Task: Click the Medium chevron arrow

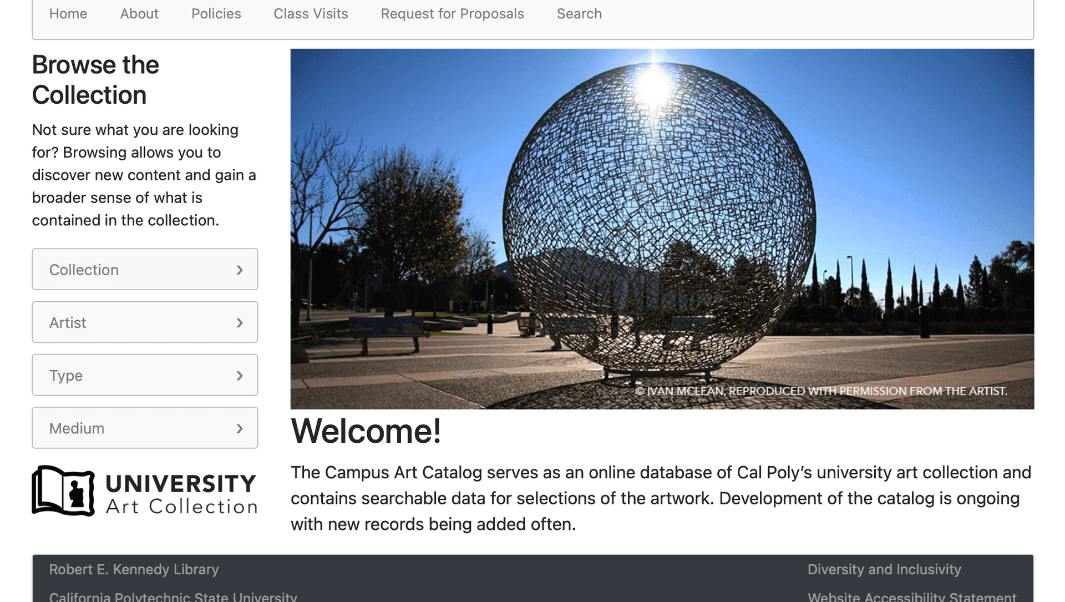Action: [240, 428]
